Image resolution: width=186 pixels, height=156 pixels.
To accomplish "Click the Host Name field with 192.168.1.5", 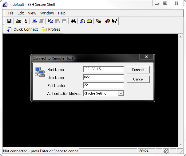I will coord(103,69).
